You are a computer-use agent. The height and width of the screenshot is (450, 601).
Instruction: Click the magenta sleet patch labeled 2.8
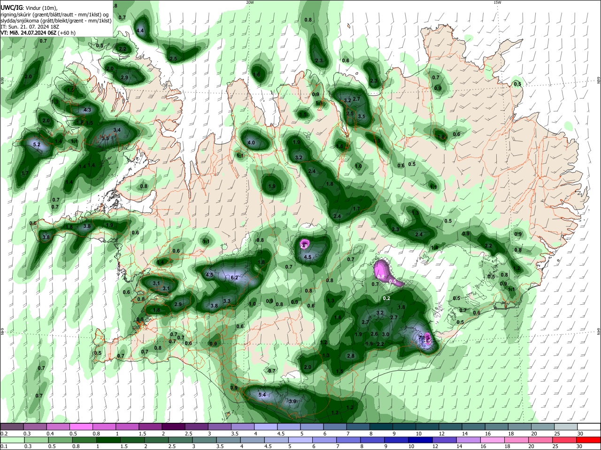(x=304, y=244)
